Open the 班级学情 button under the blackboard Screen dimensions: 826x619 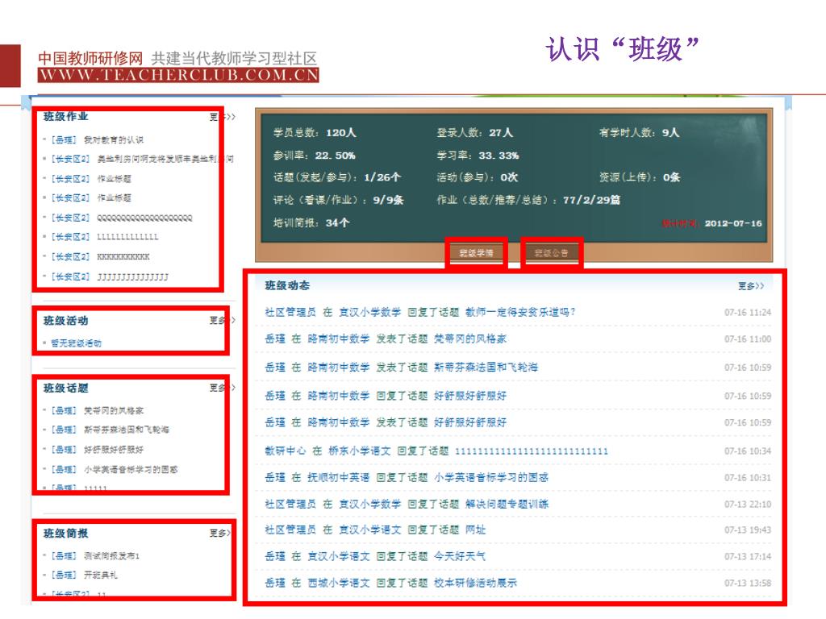[476, 253]
